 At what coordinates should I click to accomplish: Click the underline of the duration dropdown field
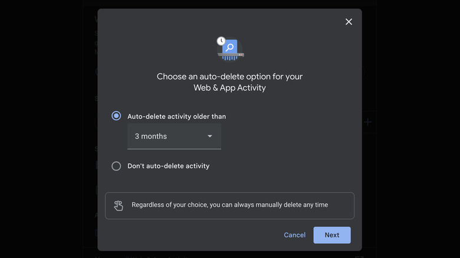click(x=174, y=149)
